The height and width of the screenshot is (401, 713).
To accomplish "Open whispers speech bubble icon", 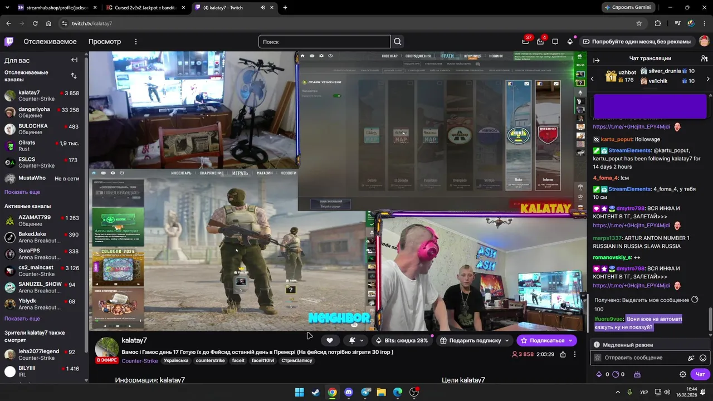I will 555,42.
